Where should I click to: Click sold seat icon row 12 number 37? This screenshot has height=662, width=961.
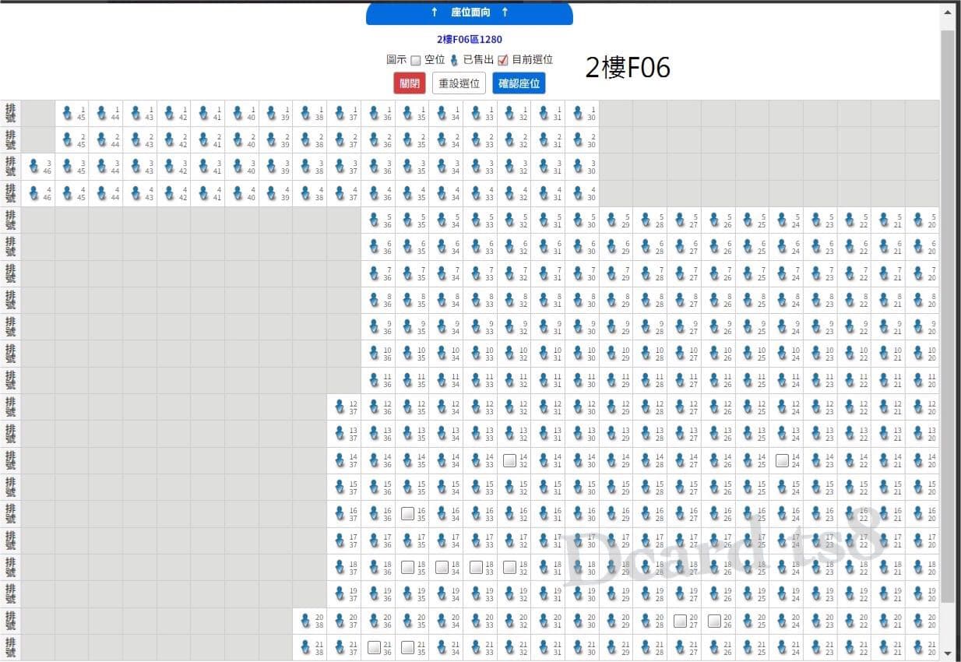(x=340, y=407)
